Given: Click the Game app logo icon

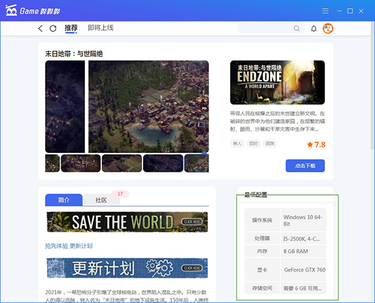Looking at the screenshot, I should pos(11,11).
